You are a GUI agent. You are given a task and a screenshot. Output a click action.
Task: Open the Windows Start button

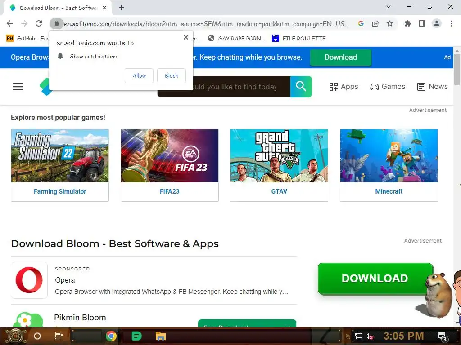pos(16,336)
